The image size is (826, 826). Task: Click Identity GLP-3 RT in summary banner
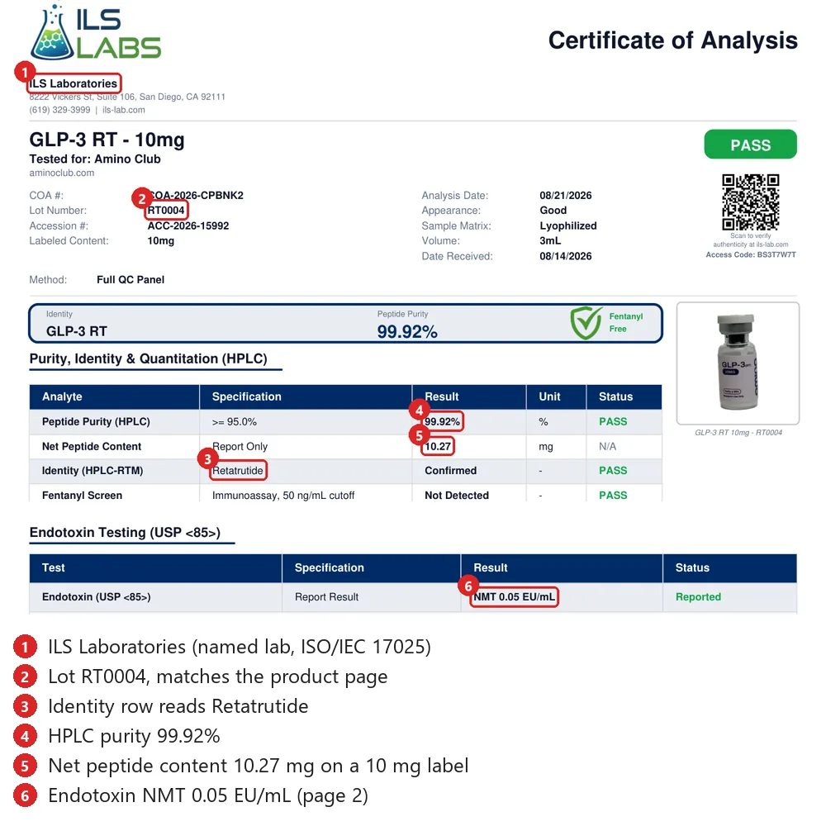pyautogui.click(x=76, y=331)
